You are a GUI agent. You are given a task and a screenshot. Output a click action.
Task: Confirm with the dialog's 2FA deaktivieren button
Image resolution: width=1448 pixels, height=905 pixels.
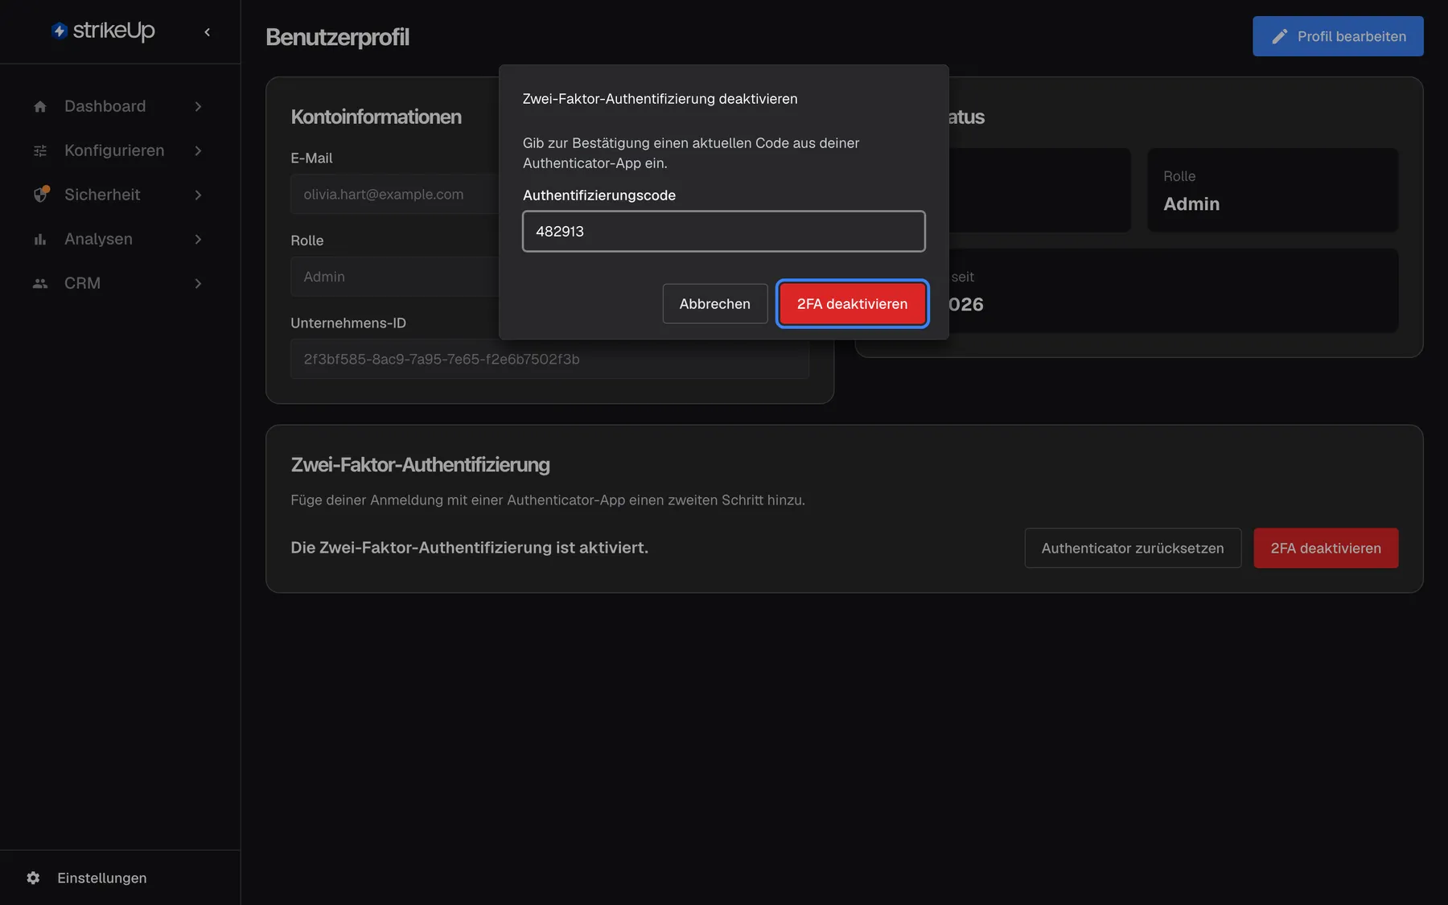tap(852, 304)
